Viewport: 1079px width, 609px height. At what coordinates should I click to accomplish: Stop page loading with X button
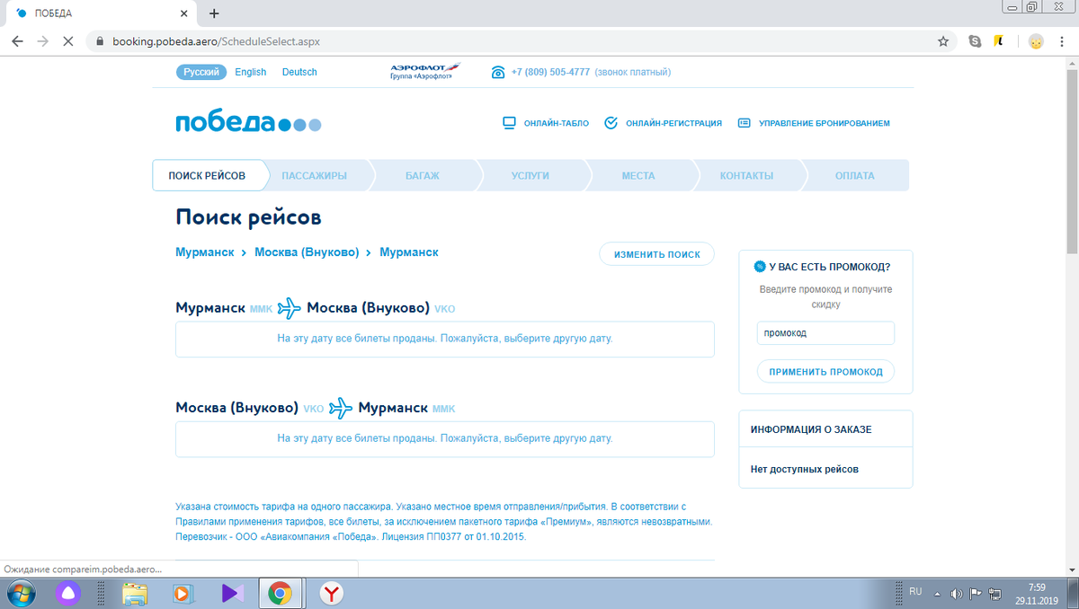pyautogui.click(x=69, y=41)
